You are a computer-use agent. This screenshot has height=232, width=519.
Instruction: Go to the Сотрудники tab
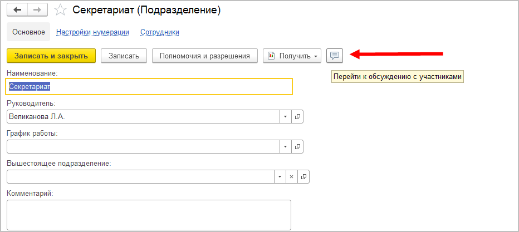[x=160, y=32]
